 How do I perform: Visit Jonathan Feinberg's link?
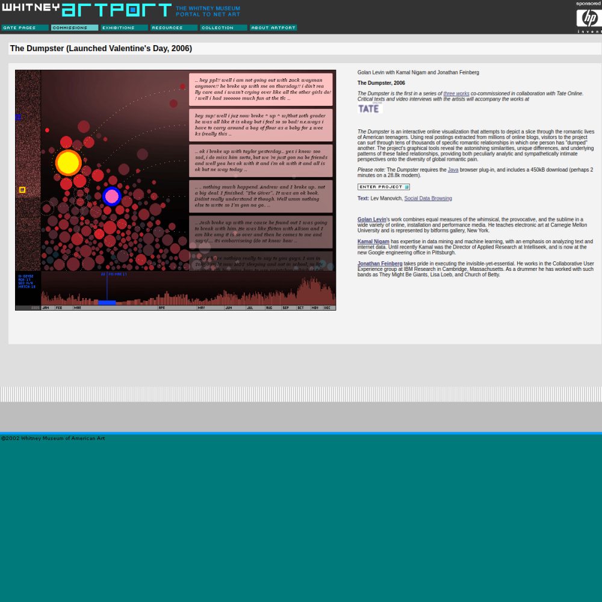tap(380, 264)
